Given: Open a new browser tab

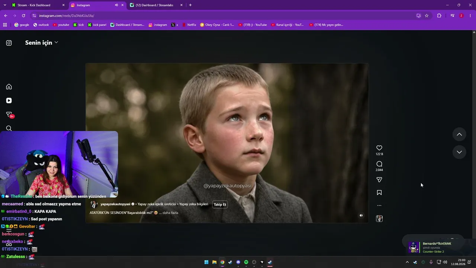Looking at the screenshot, I should pyautogui.click(x=190, y=5).
